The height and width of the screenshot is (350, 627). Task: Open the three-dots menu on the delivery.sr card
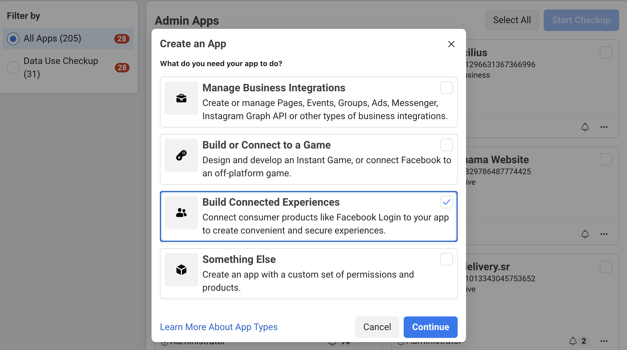tap(604, 341)
